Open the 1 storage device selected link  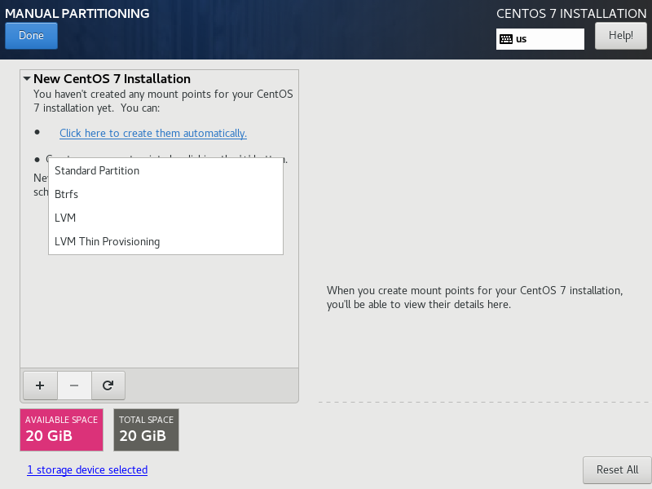[87, 470]
